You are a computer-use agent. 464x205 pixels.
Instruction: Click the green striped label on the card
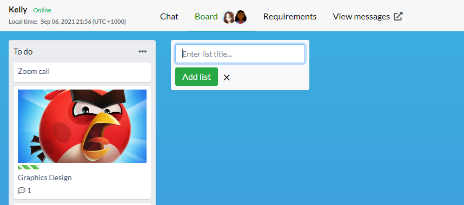29,167
